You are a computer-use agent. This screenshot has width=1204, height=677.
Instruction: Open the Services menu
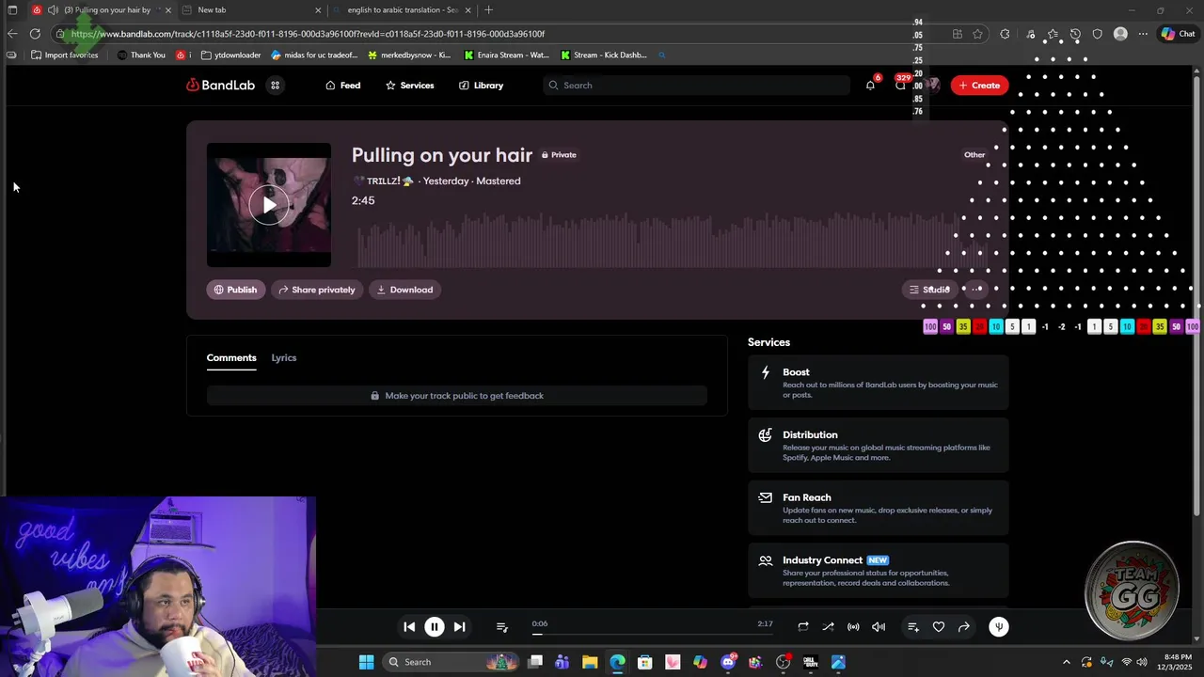pyautogui.click(x=409, y=85)
